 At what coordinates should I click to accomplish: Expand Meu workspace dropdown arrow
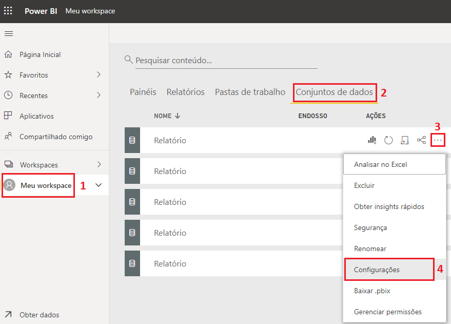pos(99,185)
